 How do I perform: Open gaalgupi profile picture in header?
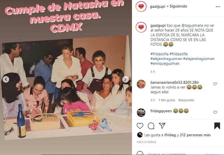tap(141, 6)
